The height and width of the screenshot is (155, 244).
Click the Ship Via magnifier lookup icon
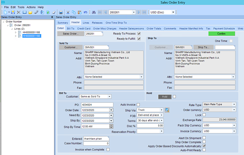coord(167,110)
